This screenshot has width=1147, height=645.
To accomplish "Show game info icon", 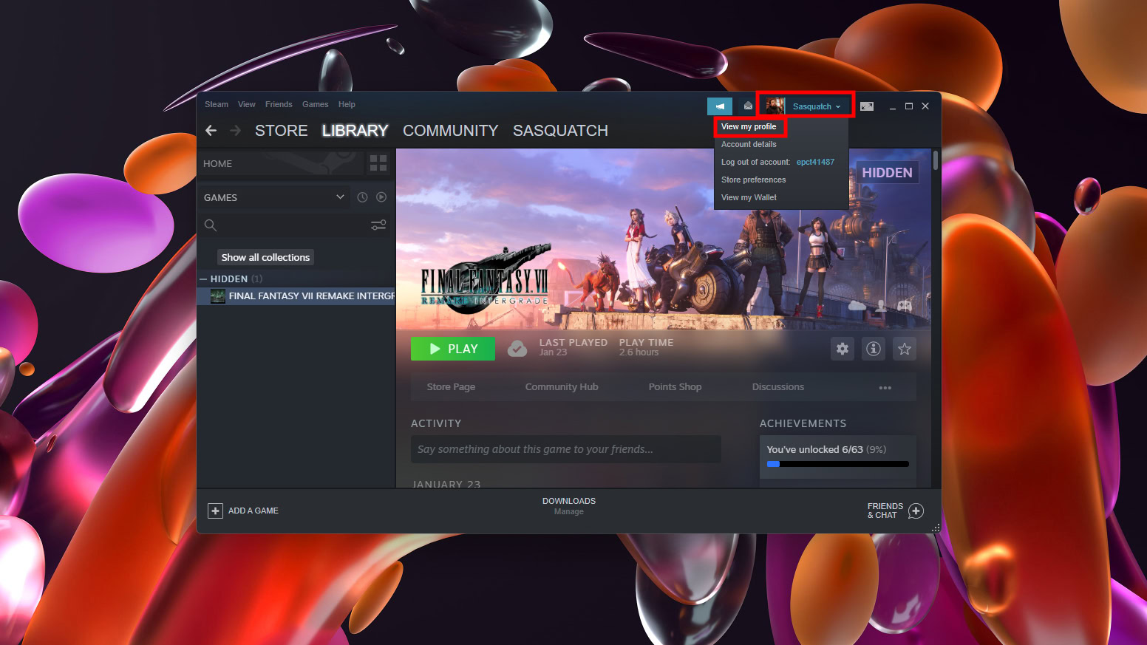I will (x=874, y=349).
